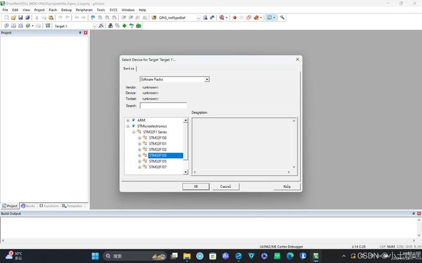Click the Manage Project Items icon
The image size is (422, 263).
pos(110,26)
